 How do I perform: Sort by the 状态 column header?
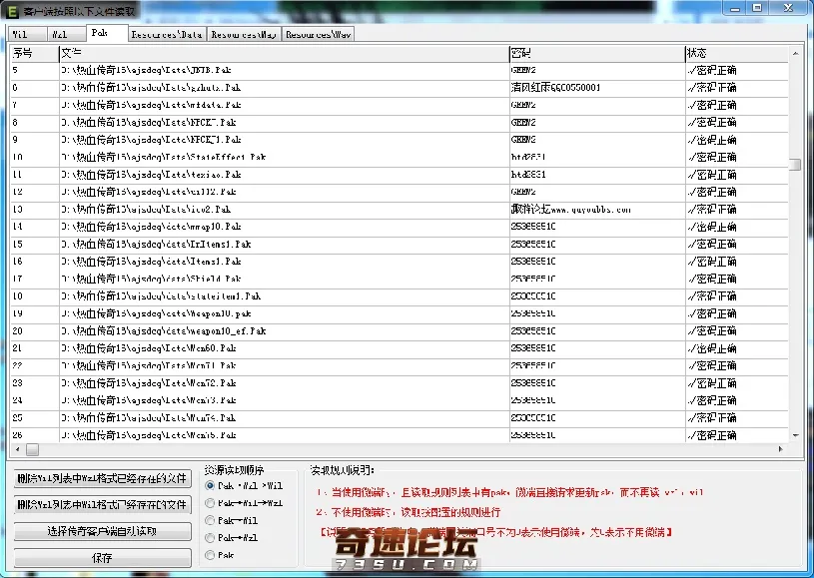[737, 53]
